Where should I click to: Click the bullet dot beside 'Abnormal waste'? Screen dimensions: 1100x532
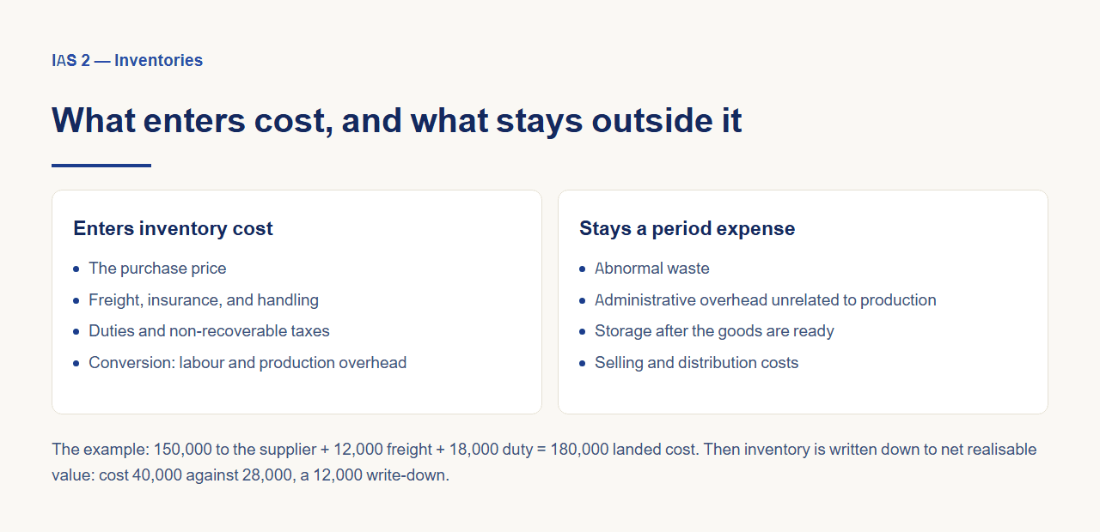pyautogui.click(x=583, y=269)
